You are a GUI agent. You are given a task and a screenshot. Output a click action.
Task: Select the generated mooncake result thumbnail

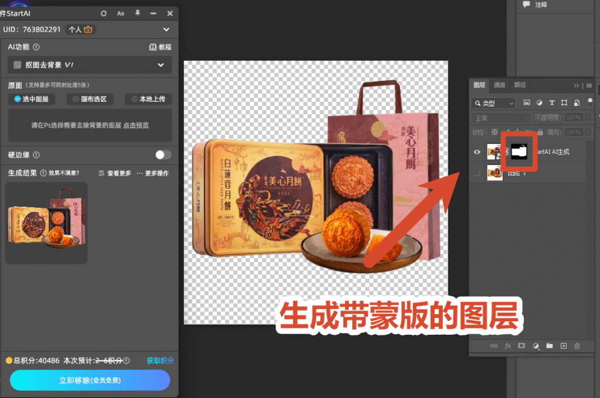[46, 223]
